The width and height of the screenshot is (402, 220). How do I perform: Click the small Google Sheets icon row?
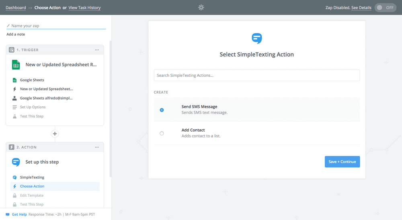tap(14, 80)
